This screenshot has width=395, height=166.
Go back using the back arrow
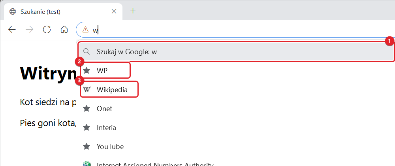tap(12, 30)
